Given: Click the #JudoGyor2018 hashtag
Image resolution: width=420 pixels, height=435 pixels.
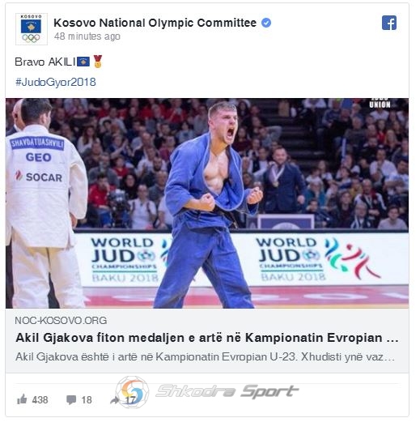Looking at the screenshot, I should 56,82.
